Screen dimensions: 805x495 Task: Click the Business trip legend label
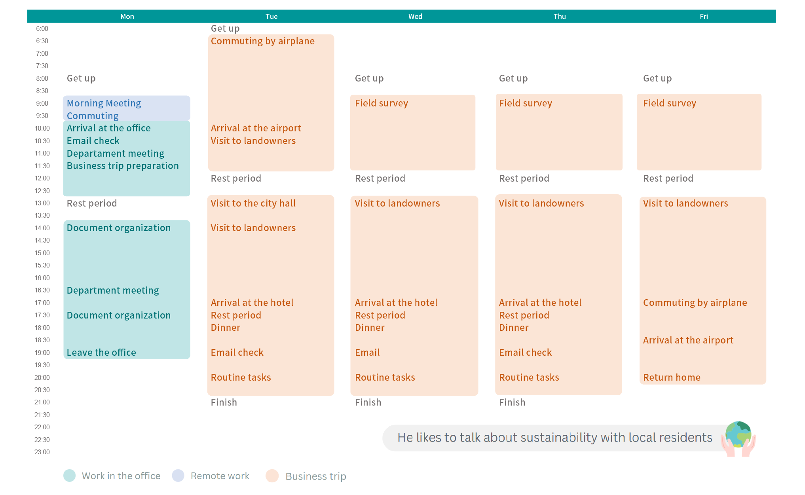click(316, 476)
